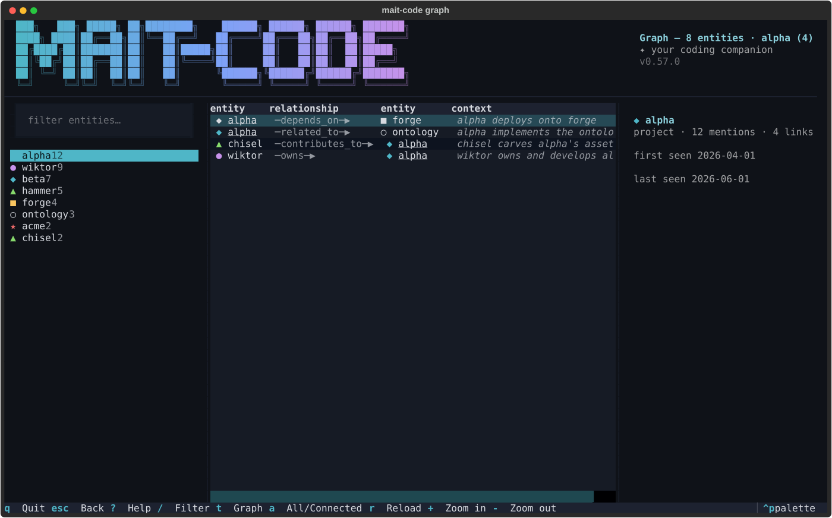Click the diamond icon beside beta

(13, 179)
